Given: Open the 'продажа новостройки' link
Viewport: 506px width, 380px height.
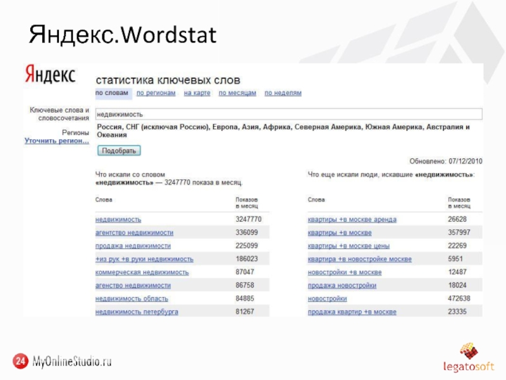Looking at the screenshot, I should tap(342, 286).
